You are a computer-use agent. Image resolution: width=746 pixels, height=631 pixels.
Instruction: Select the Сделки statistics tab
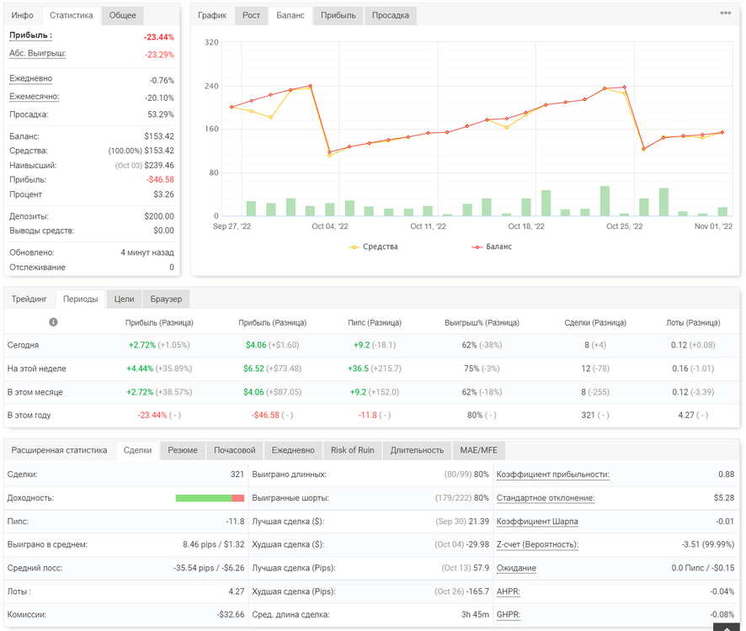137,450
